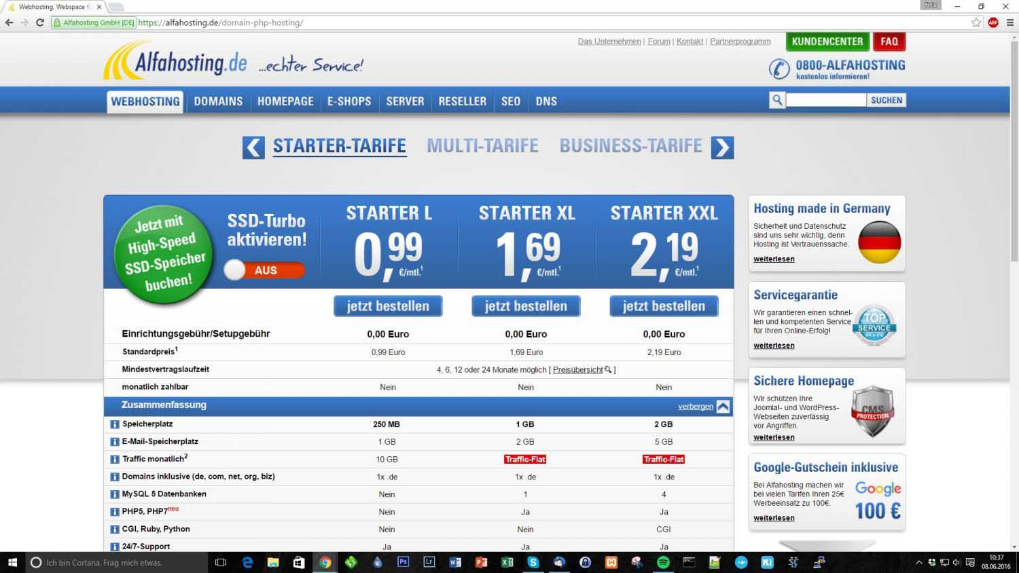Open Lightroom from the taskbar
The width and height of the screenshot is (1019, 573).
(429, 562)
